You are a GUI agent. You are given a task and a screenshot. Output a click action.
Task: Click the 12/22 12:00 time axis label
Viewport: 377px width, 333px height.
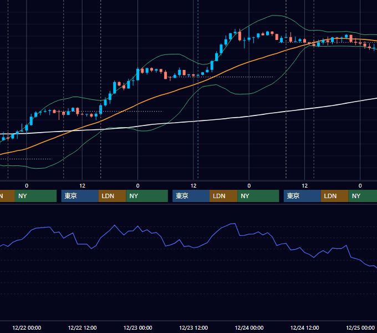tap(82, 327)
